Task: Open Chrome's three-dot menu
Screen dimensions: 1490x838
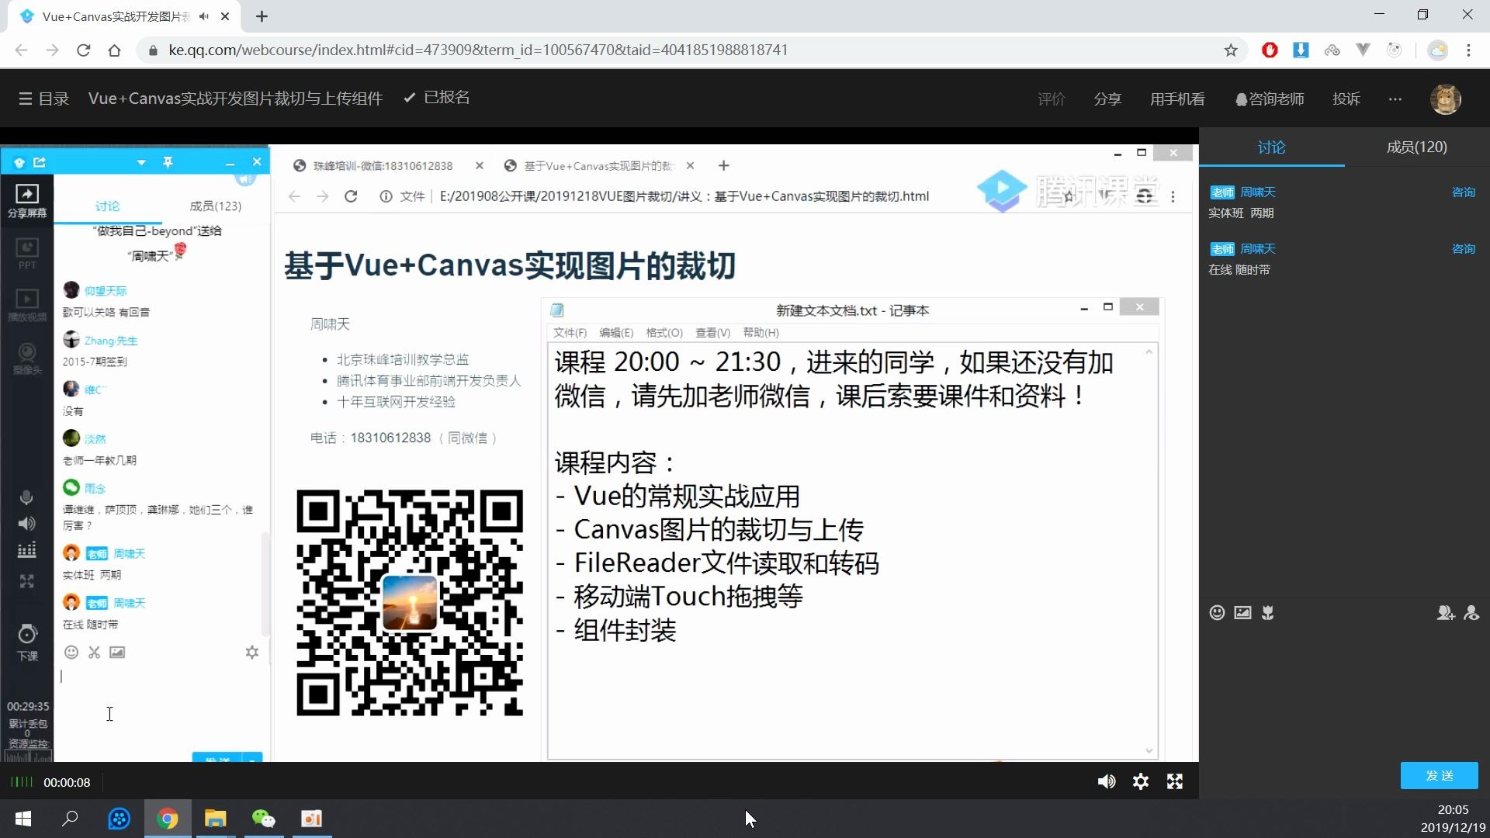Action: [1468, 50]
